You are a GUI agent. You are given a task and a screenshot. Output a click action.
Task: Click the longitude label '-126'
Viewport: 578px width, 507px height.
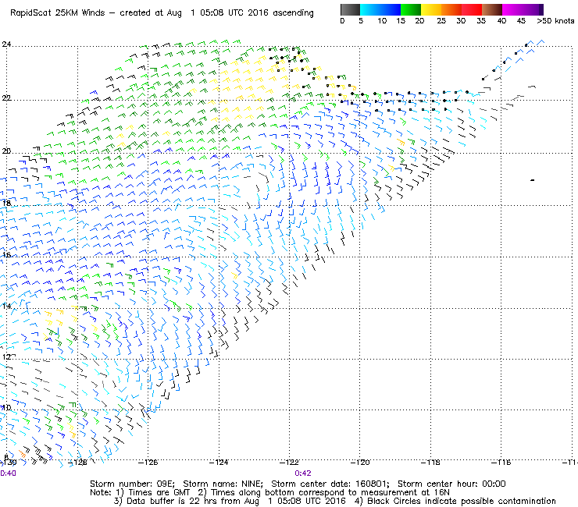[148, 462]
